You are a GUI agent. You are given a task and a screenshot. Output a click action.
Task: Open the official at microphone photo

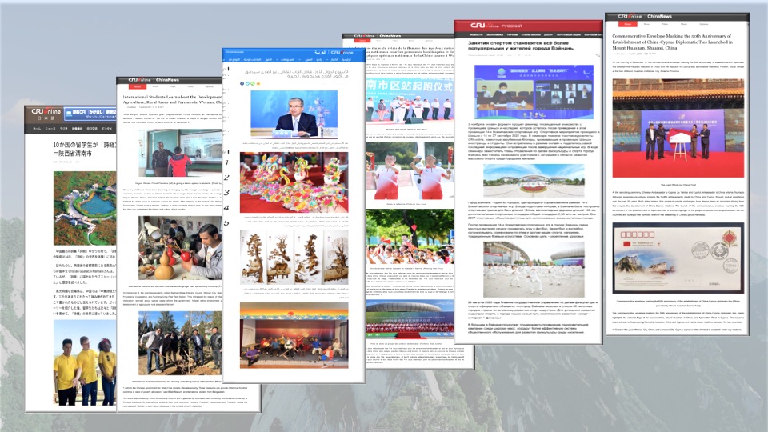click(x=294, y=114)
